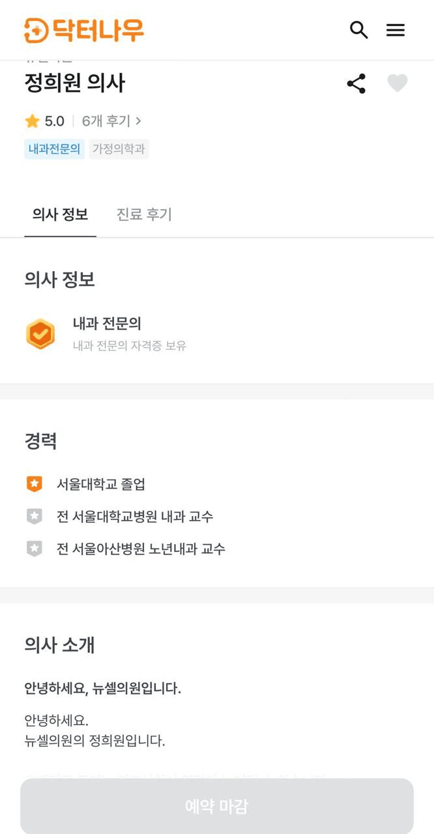Image resolution: width=434 pixels, height=834 pixels.
Task: Click the 안녕하세요, 뉴셀의원입니다. intro heading
Action: [x=103, y=688]
